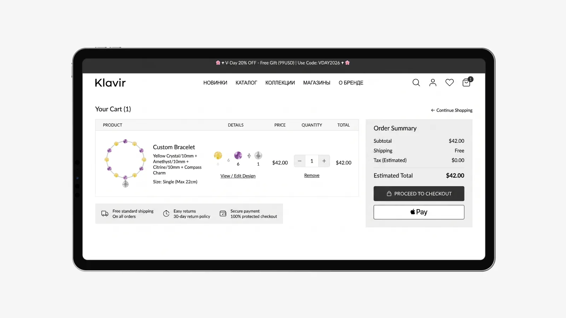The image size is (566, 318).
Task: Click the '100% protected checkout' text
Action: 254,217
